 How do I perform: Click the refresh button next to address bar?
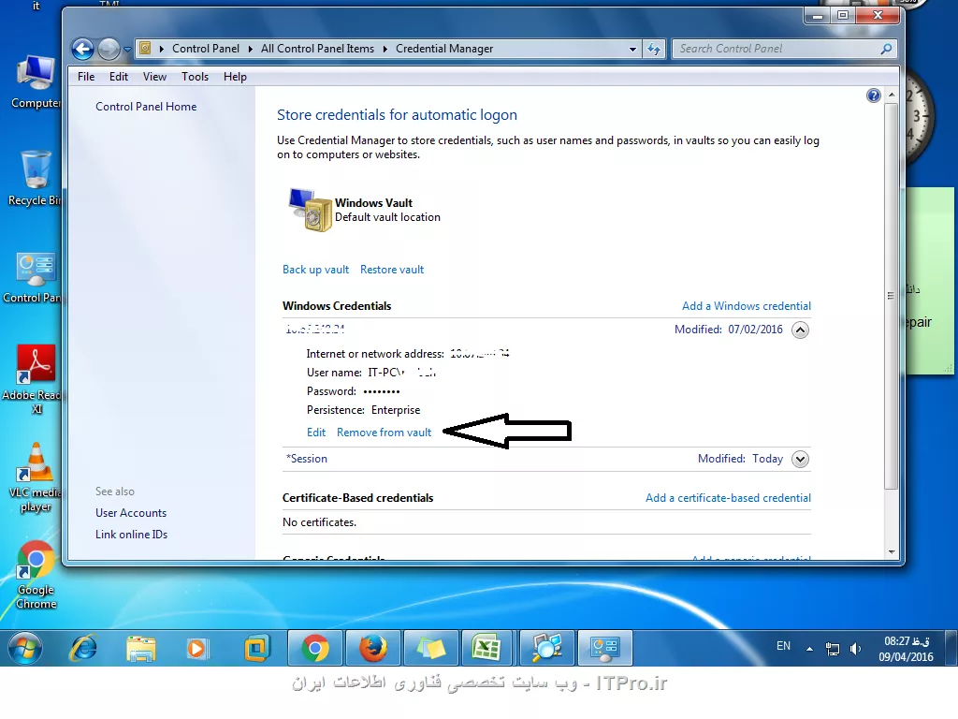(x=654, y=49)
